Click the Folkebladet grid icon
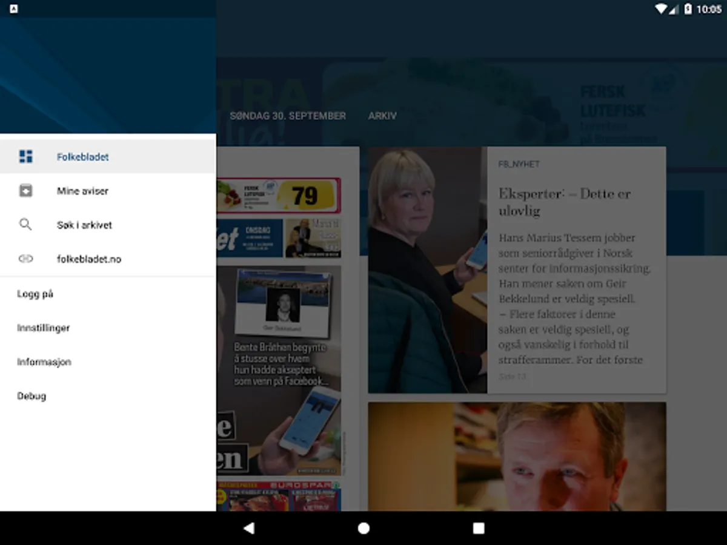 click(25, 157)
